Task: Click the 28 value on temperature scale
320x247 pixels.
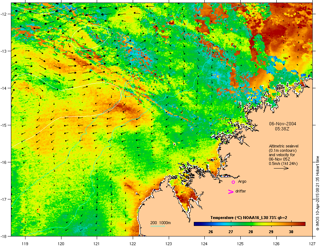Action: (251, 232)
